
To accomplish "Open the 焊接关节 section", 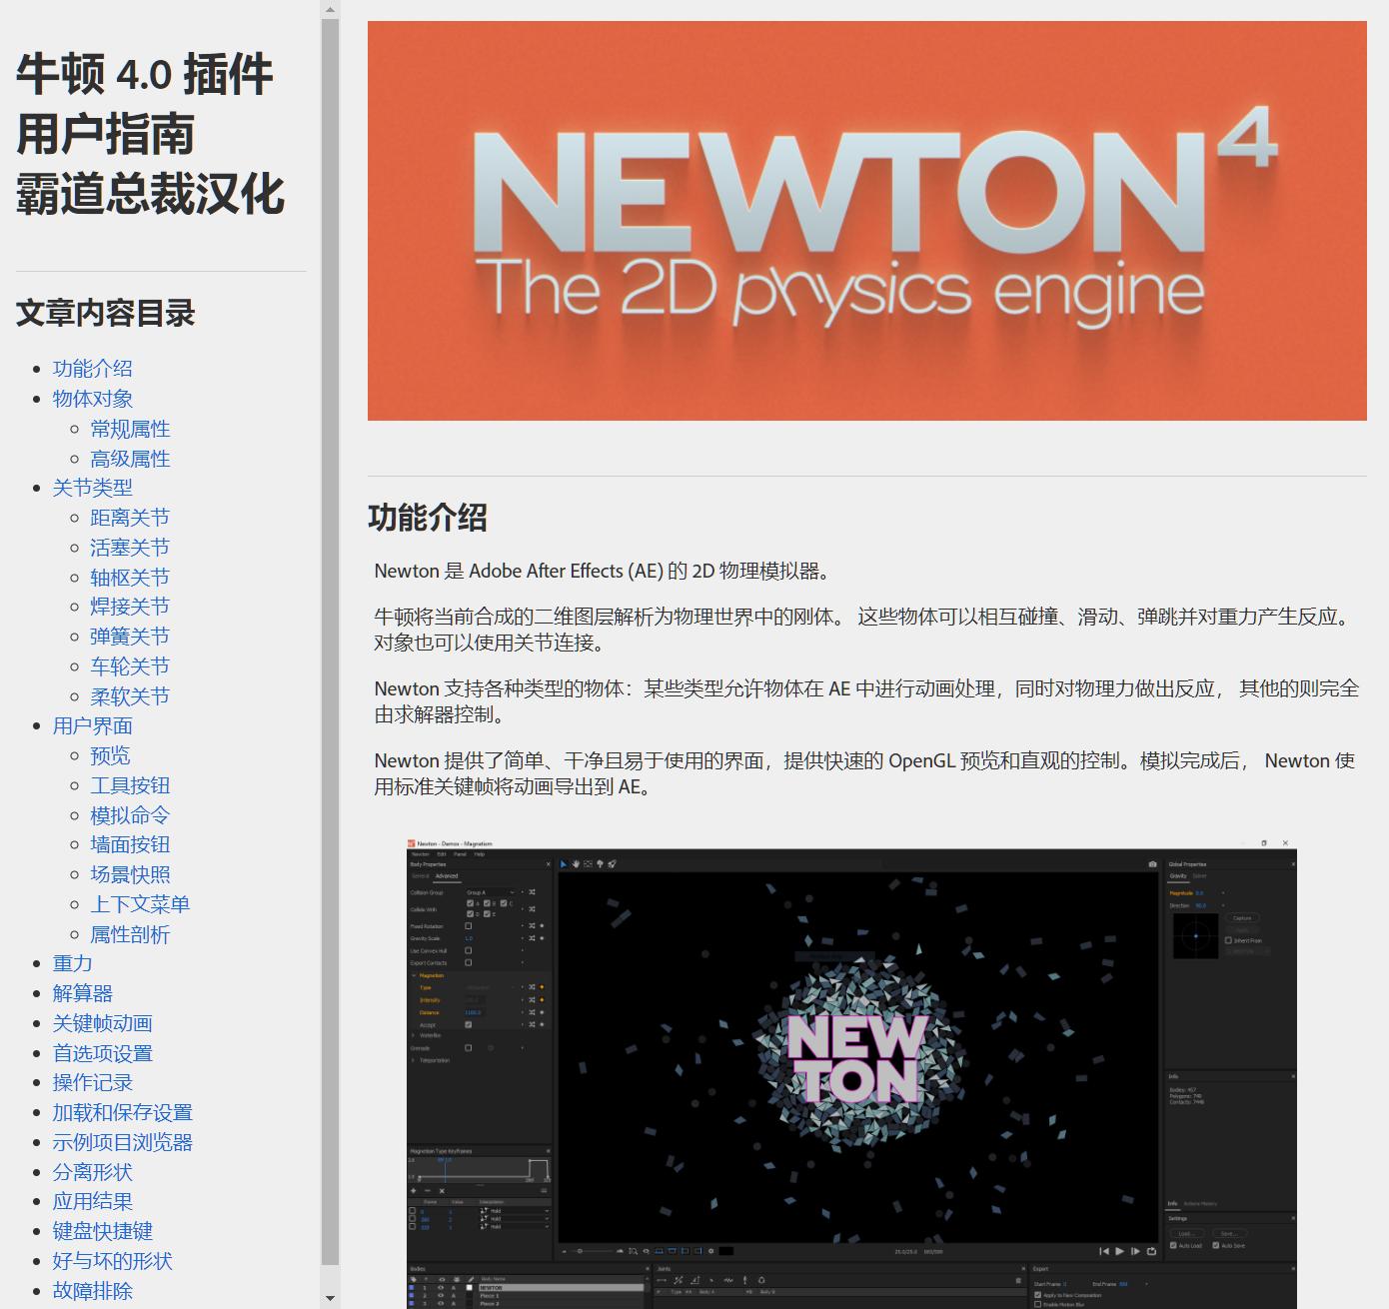I will (130, 607).
